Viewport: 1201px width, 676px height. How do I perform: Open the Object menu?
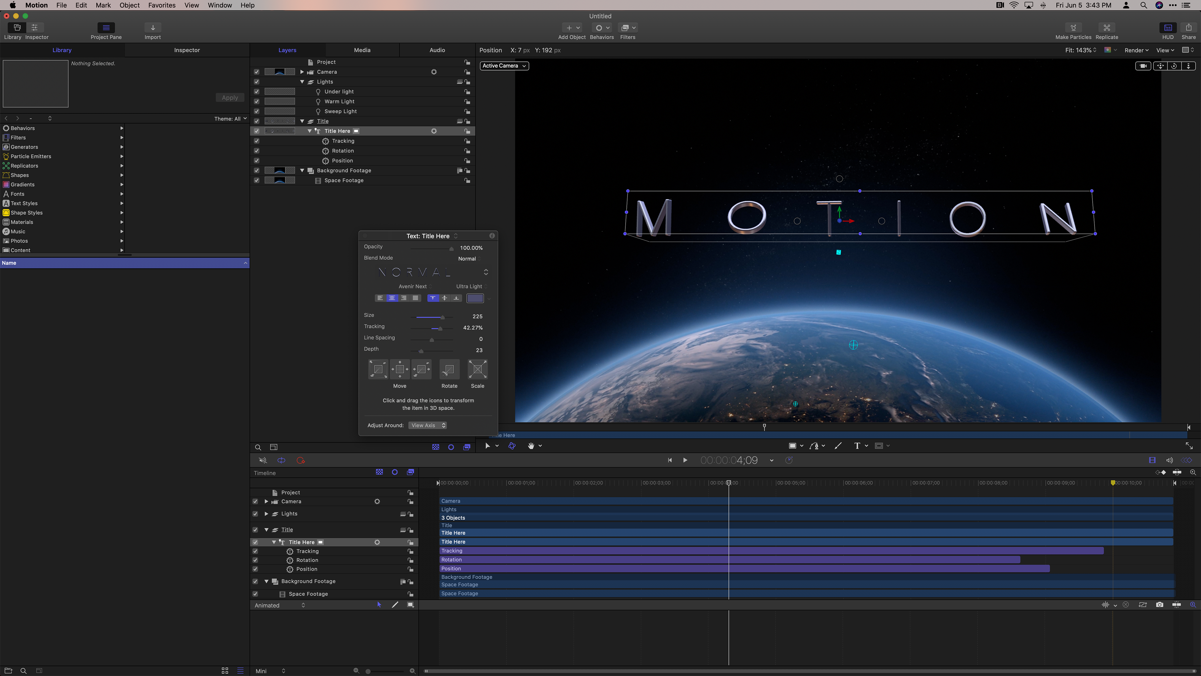pyautogui.click(x=129, y=5)
